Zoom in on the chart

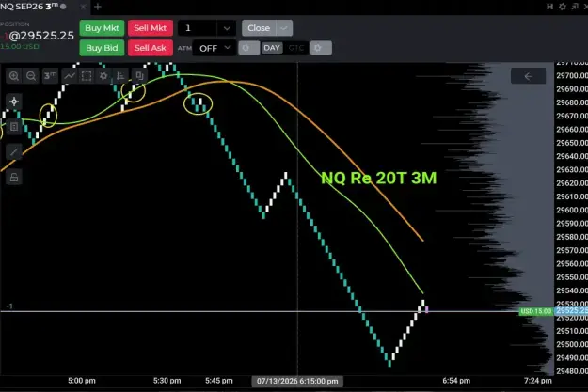(x=14, y=76)
